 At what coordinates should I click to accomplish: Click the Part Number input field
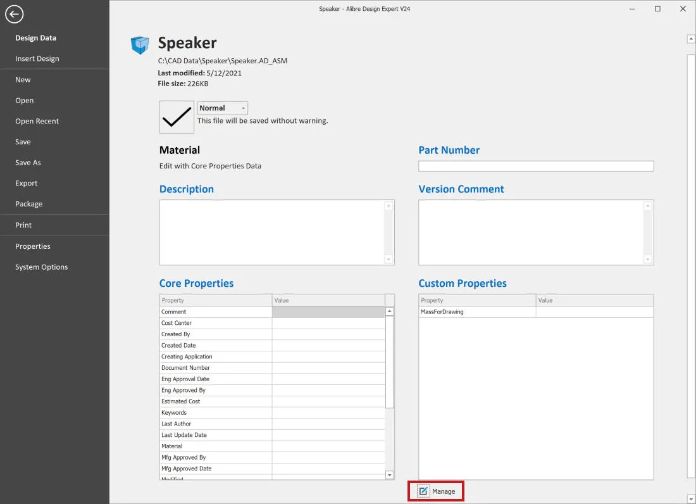(x=536, y=166)
